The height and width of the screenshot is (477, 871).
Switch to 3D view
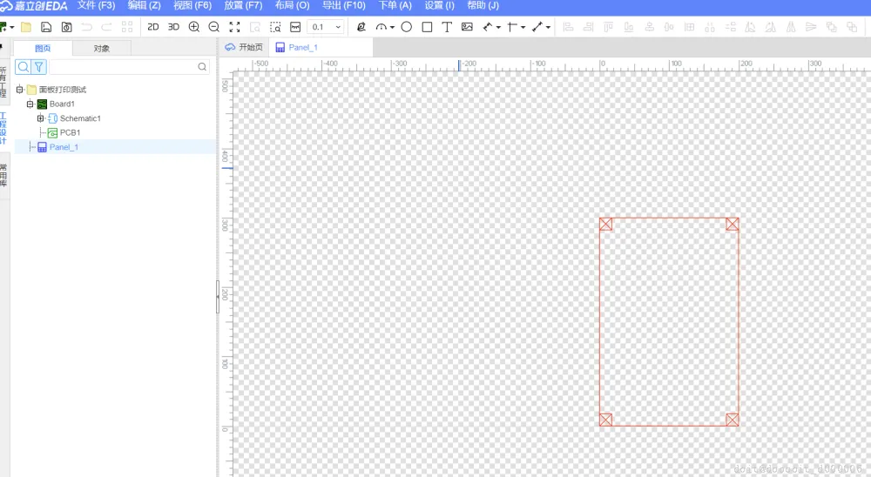[174, 27]
